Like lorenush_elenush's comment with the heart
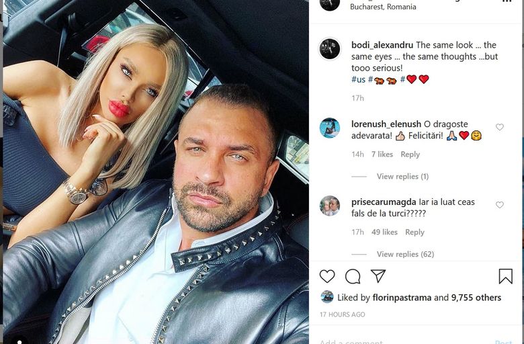Screen dimensions: 524x344 coord(500,127)
